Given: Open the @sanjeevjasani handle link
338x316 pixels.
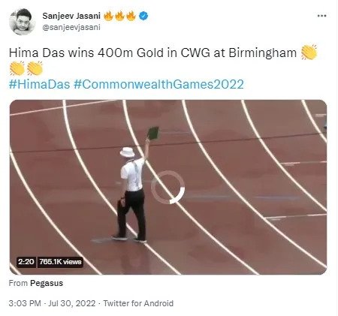Looking at the screenshot, I should coord(71,27).
